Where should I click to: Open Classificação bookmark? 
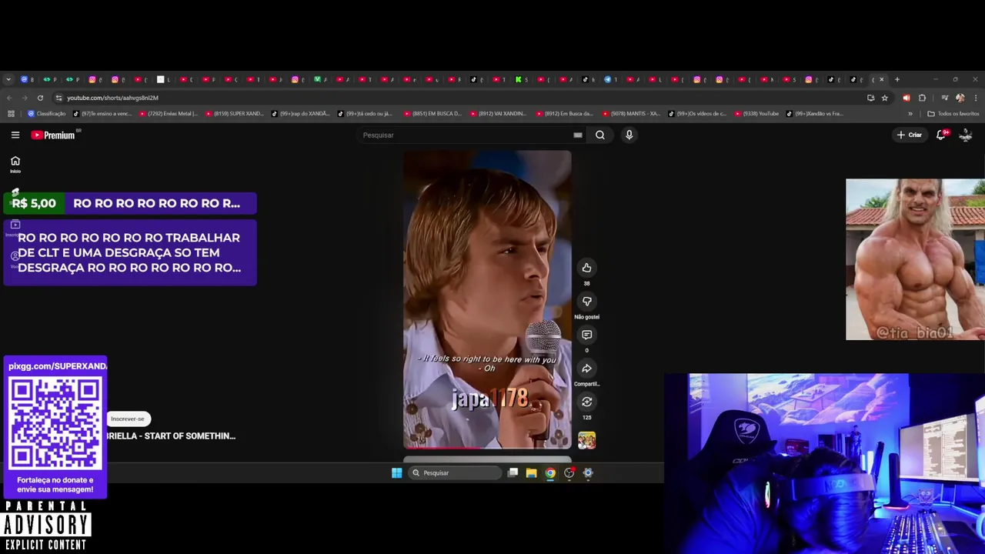tap(47, 114)
